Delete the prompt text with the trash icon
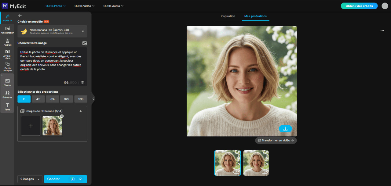The width and height of the screenshot is (391, 186). pos(82,83)
